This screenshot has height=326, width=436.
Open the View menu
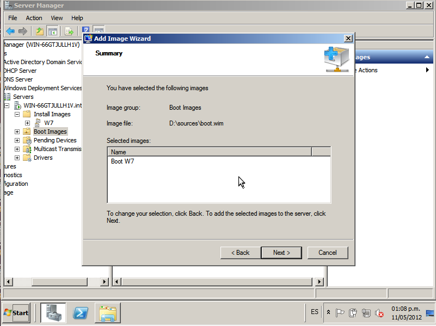(57, 18)
